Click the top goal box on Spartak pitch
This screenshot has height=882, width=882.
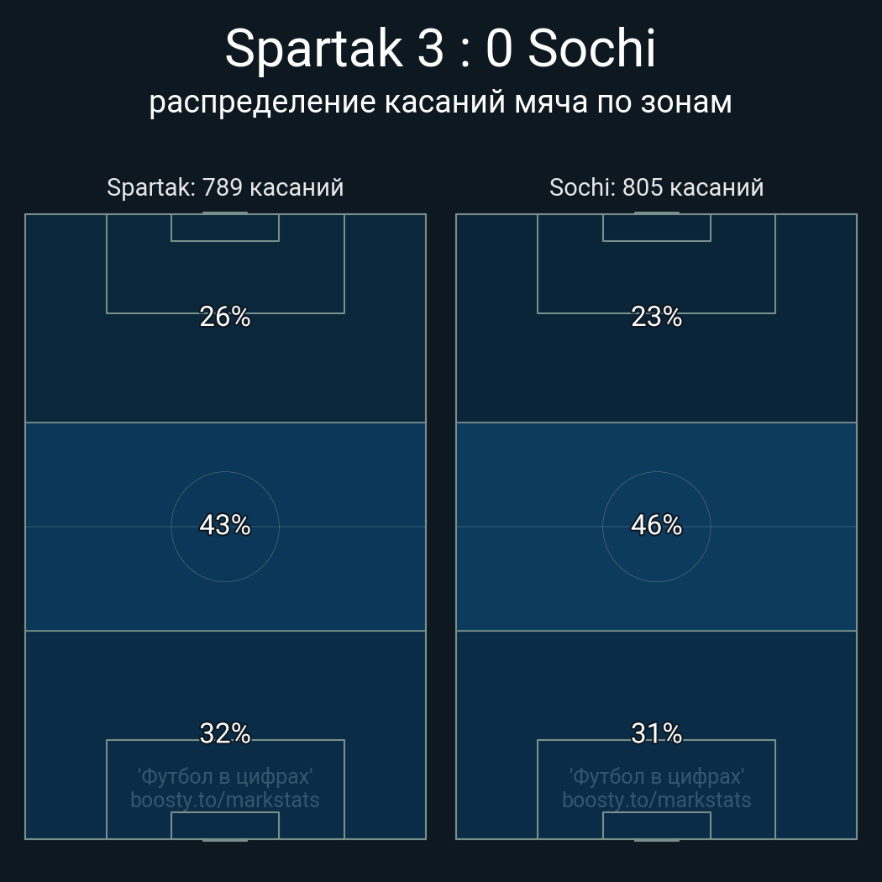tap(225, 228)
